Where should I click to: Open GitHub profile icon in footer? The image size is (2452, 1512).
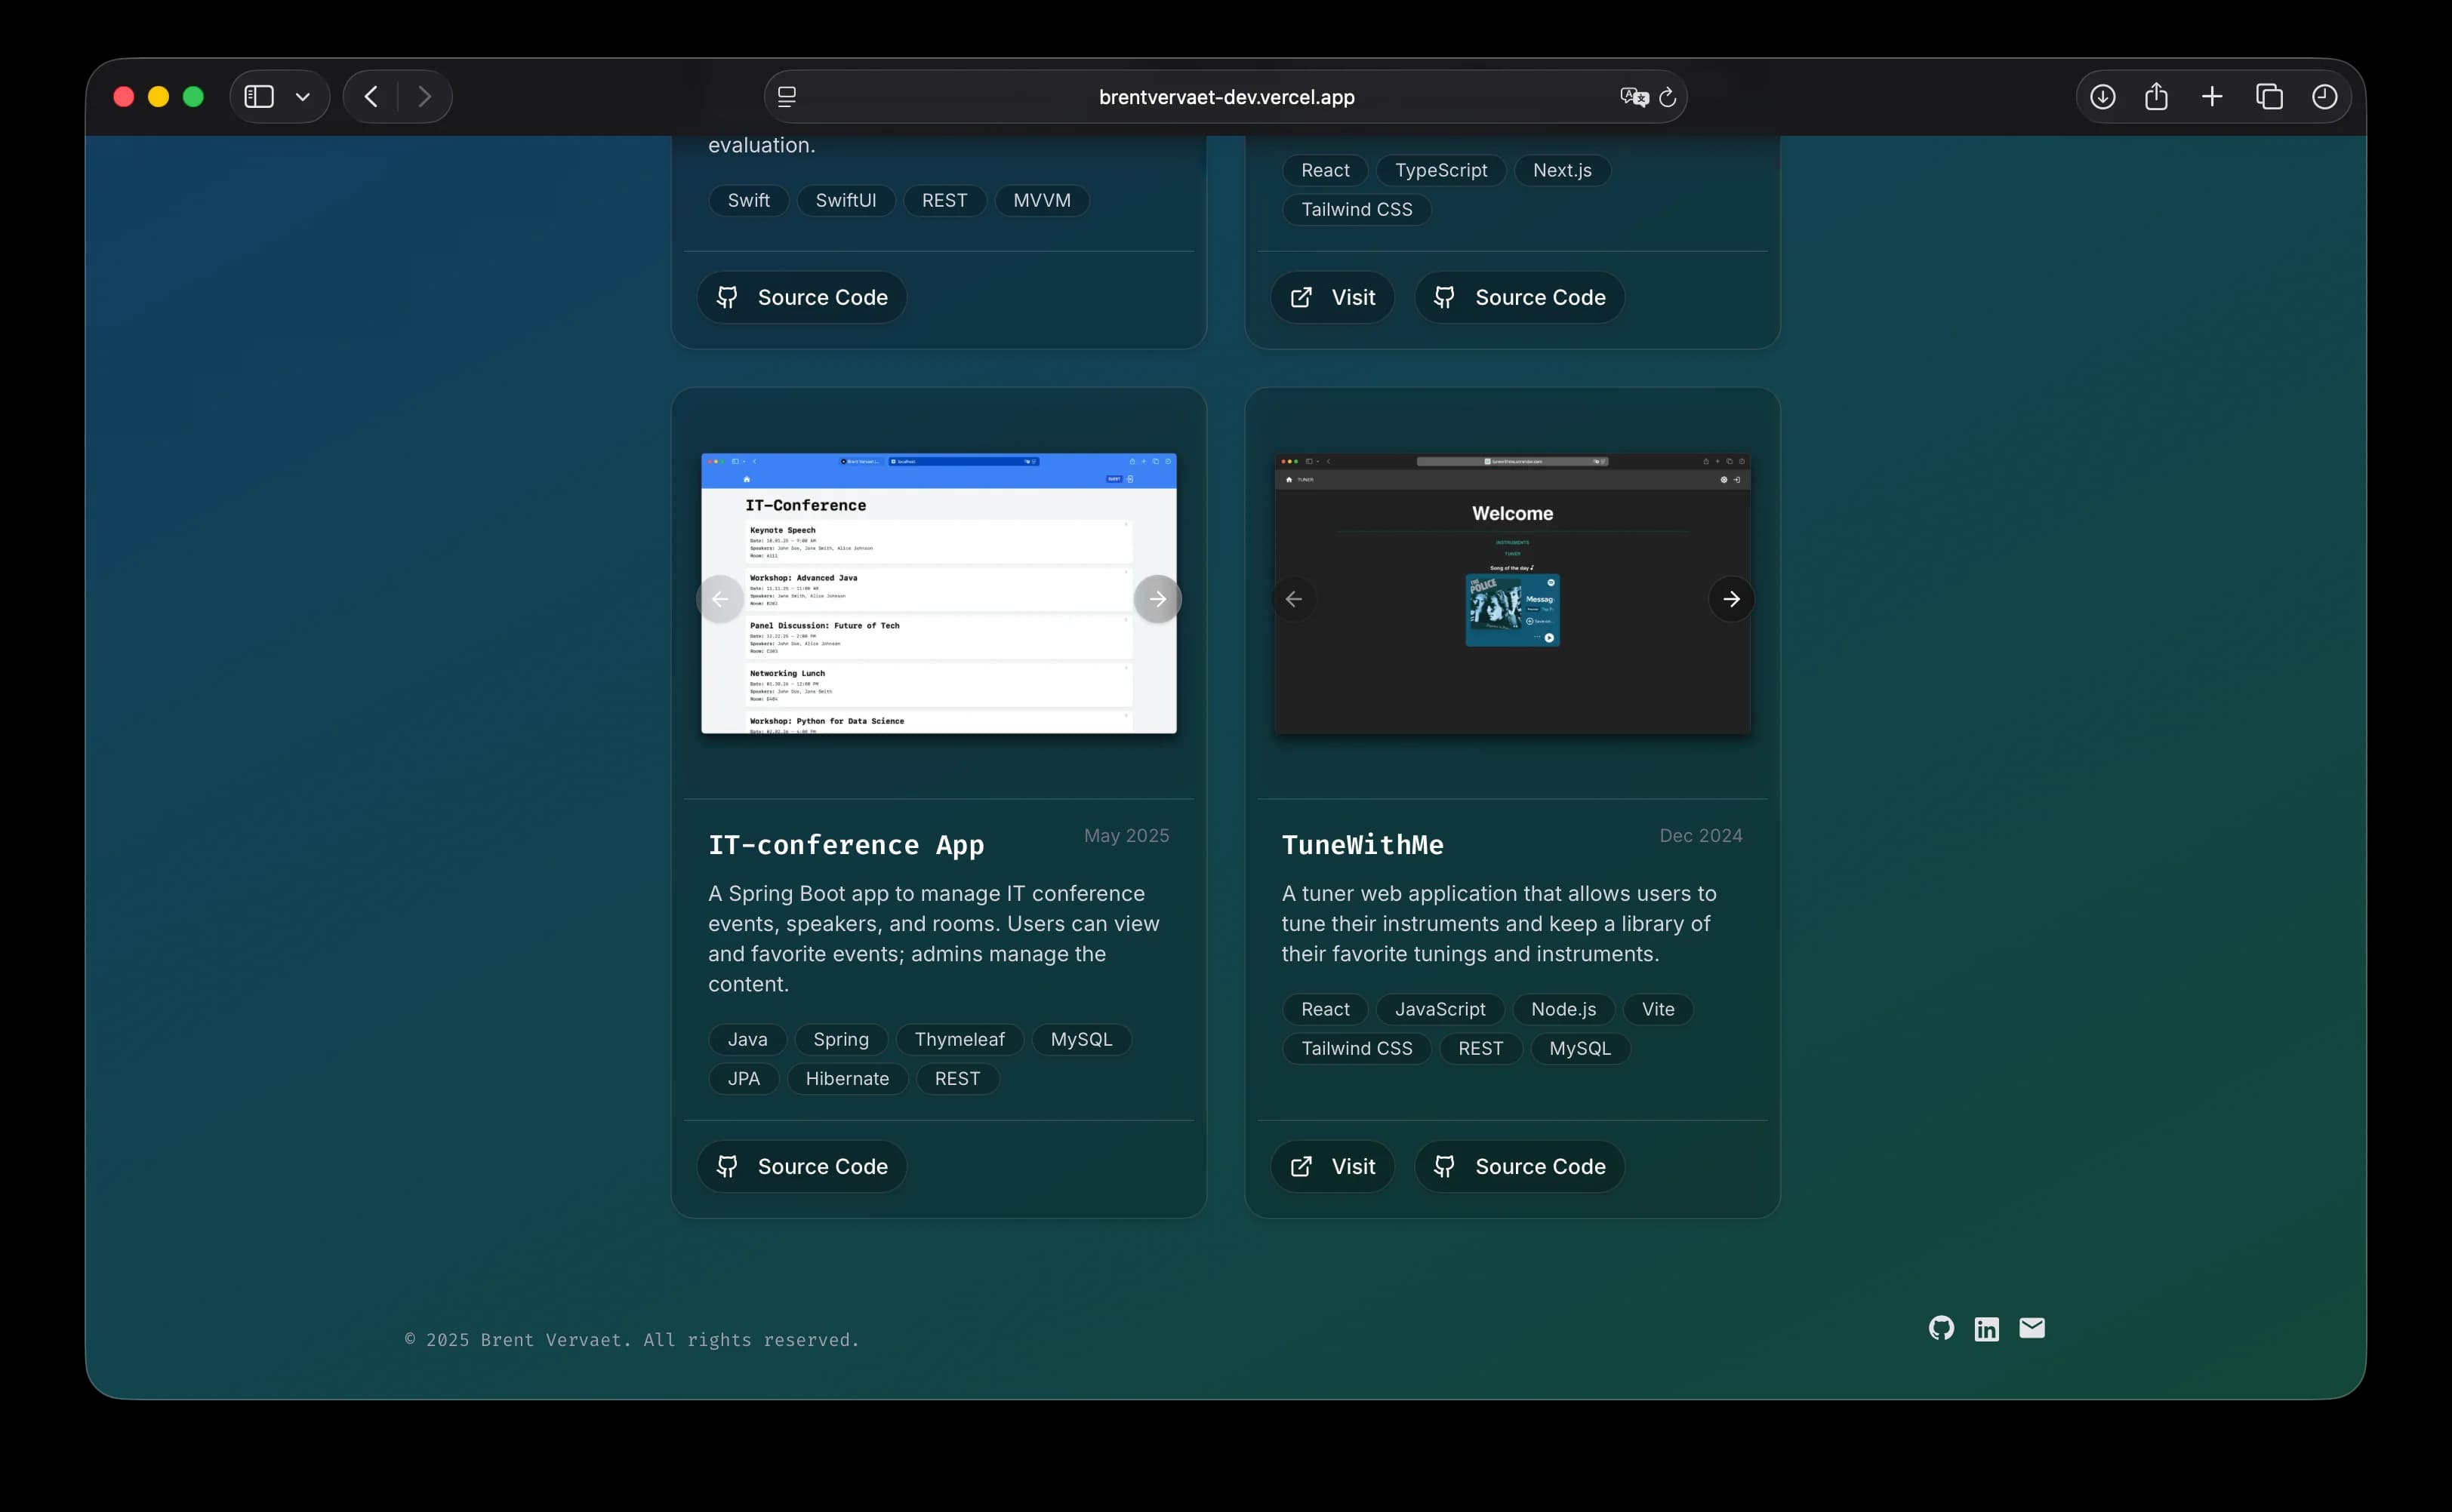[x=1941, y=1328]
